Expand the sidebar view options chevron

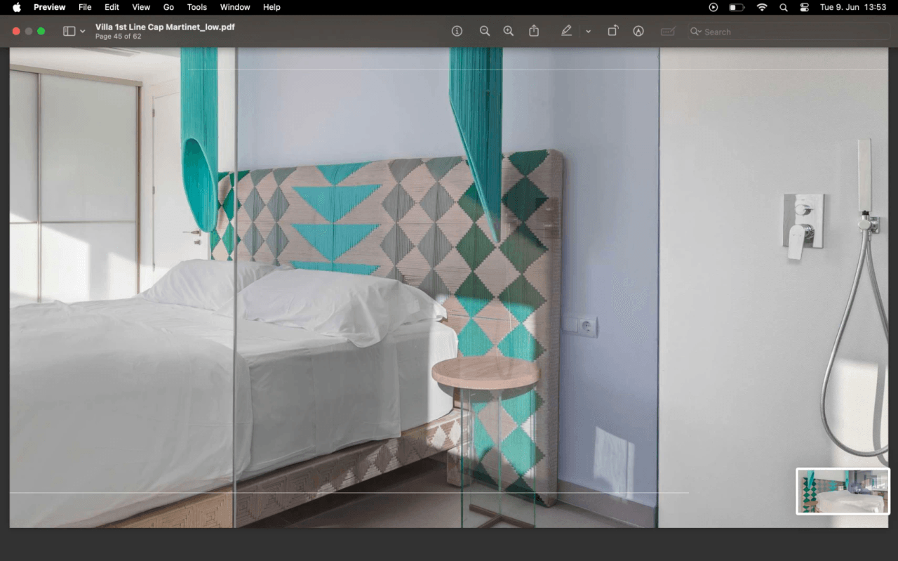point(83,32)
